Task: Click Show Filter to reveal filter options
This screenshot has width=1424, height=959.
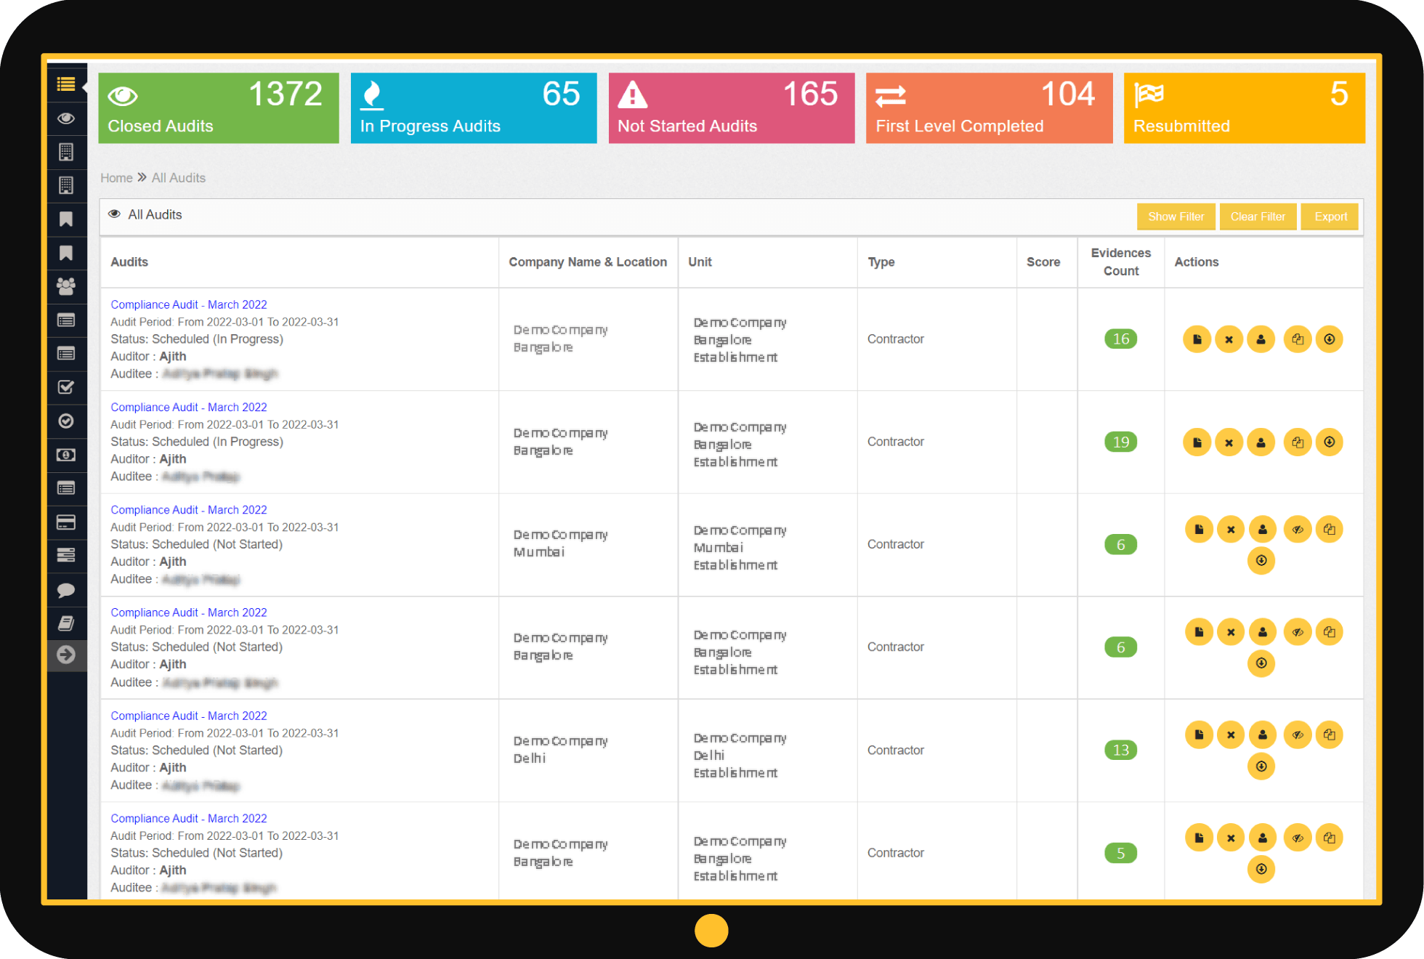Action: coord(1176,216)
